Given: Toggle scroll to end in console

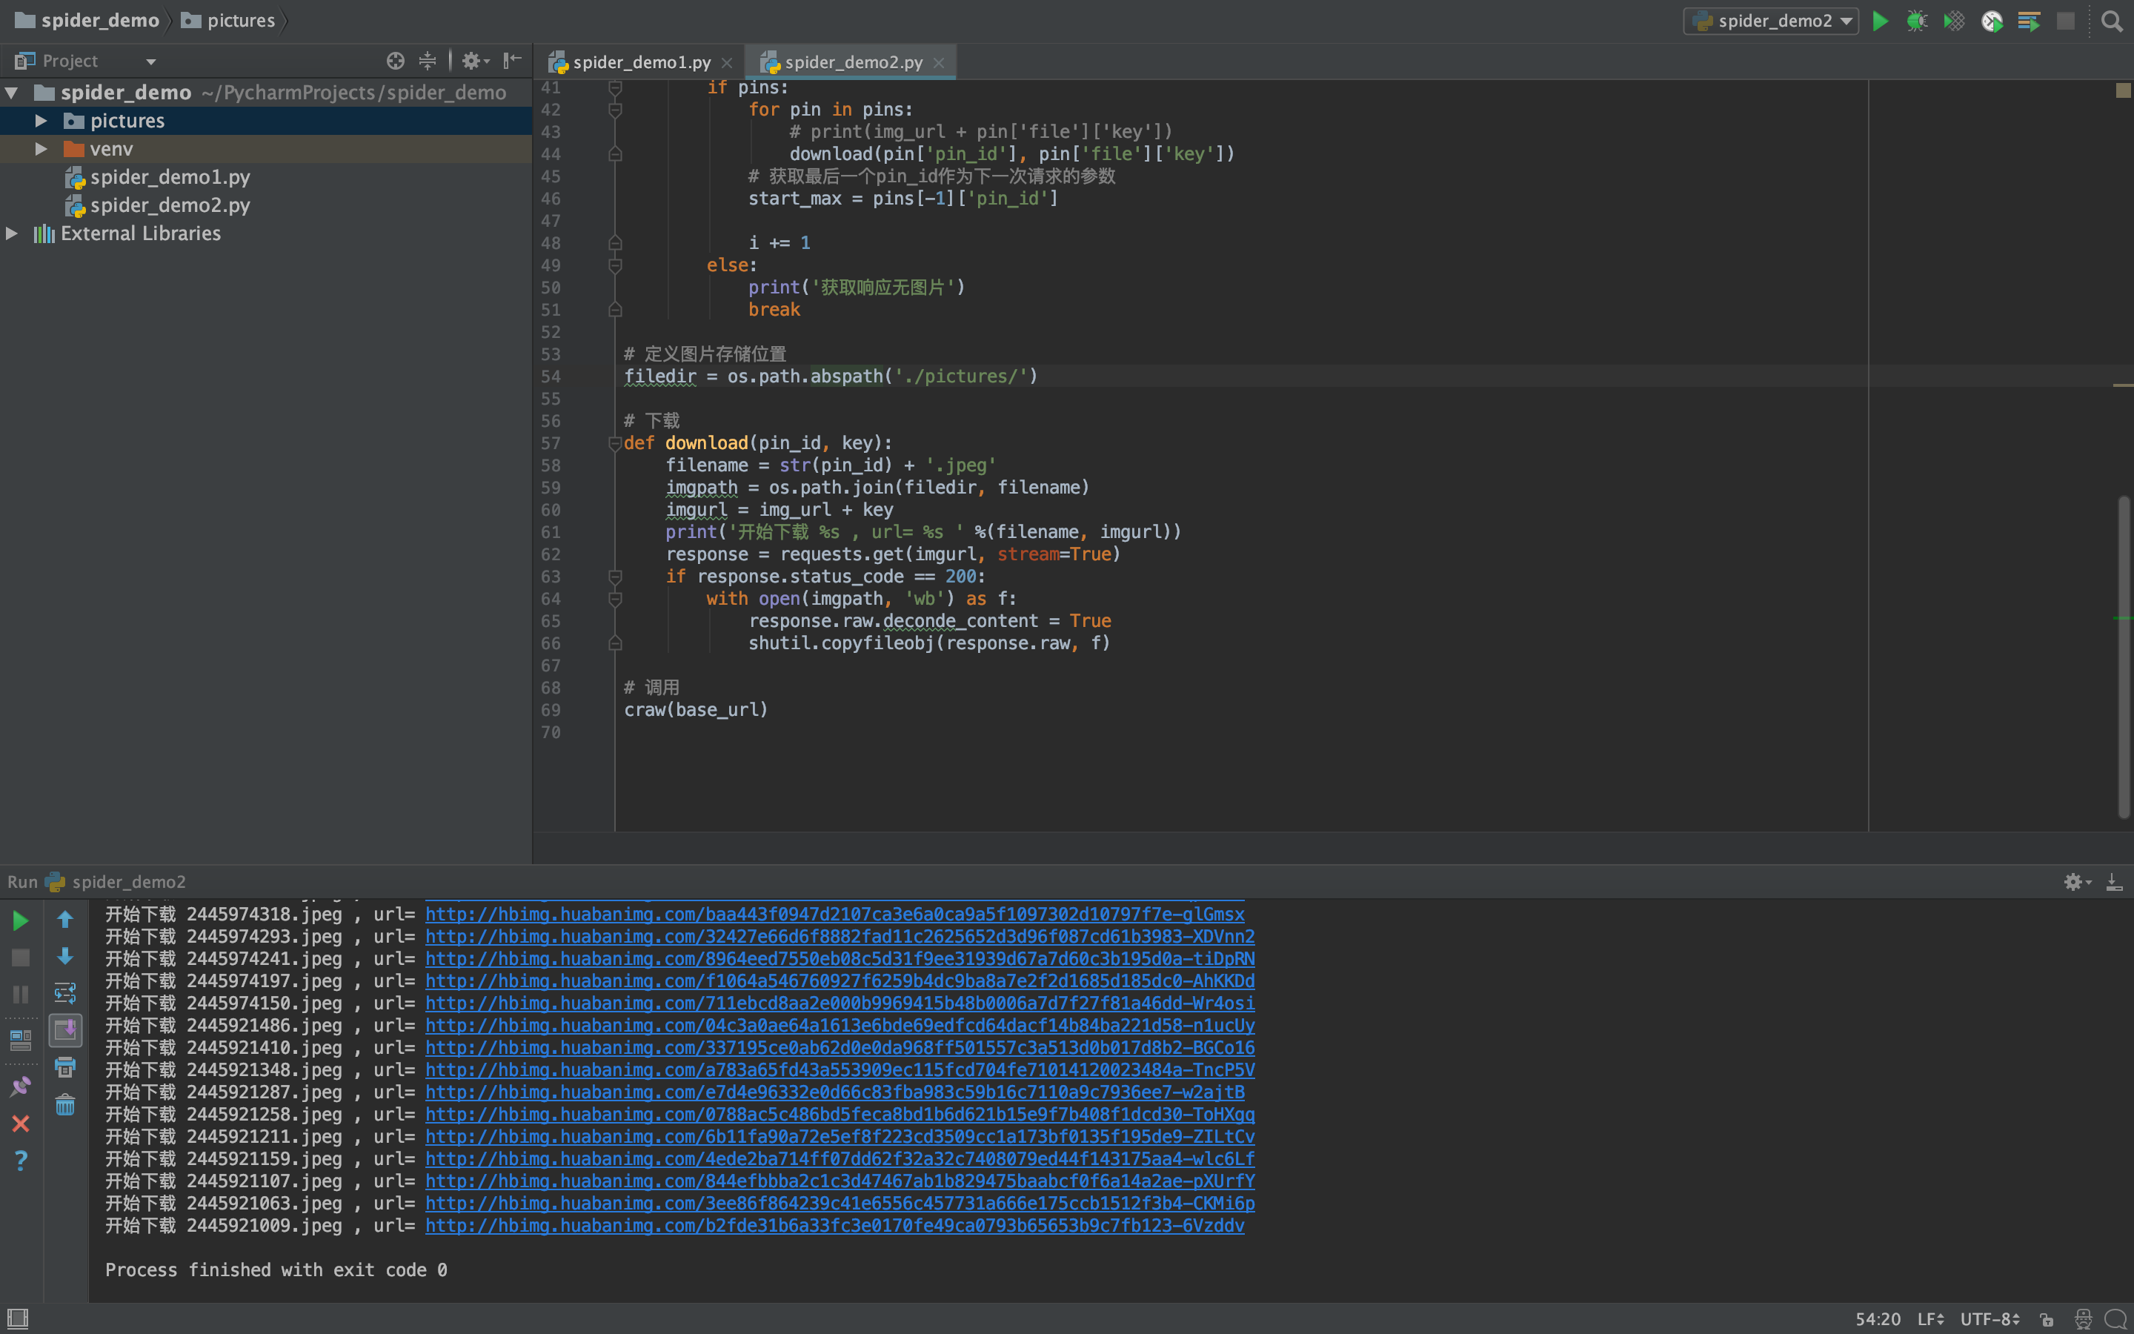Looking at the screenshot, I should click(65, 1029).
